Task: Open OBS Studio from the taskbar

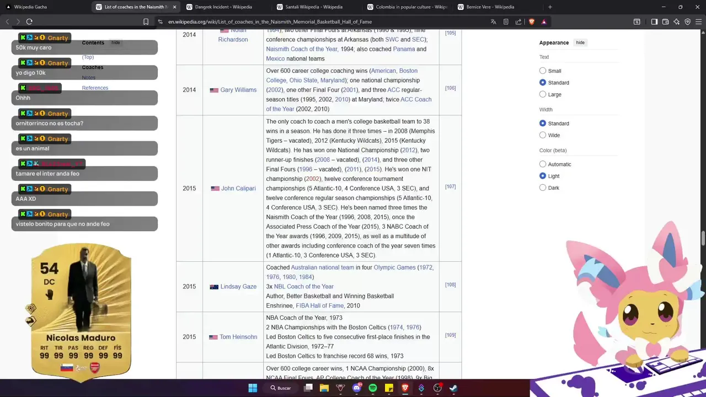Action: (437, 388)
